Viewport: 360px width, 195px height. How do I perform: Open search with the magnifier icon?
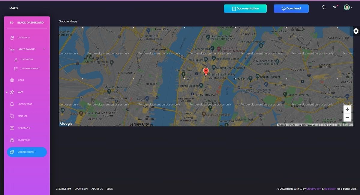pyautogui.click(x=324, y=8)
